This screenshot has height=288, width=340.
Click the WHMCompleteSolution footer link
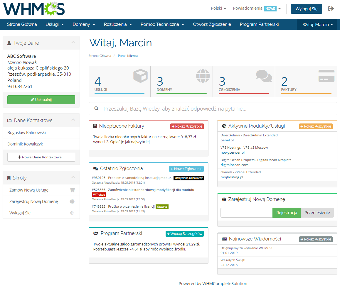[x=225, y=284]
